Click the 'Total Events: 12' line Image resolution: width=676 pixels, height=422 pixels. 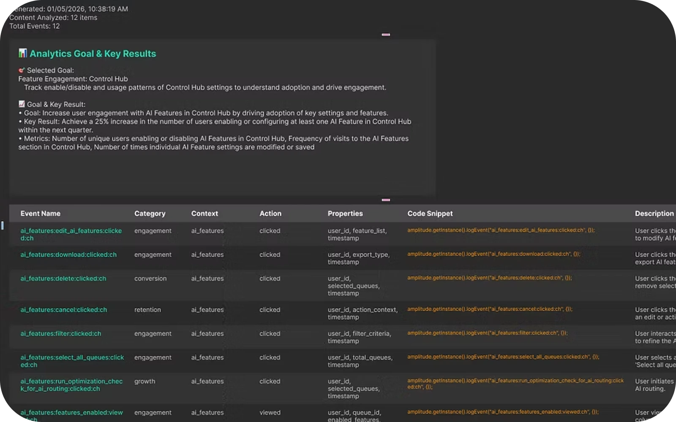point(35,26)
